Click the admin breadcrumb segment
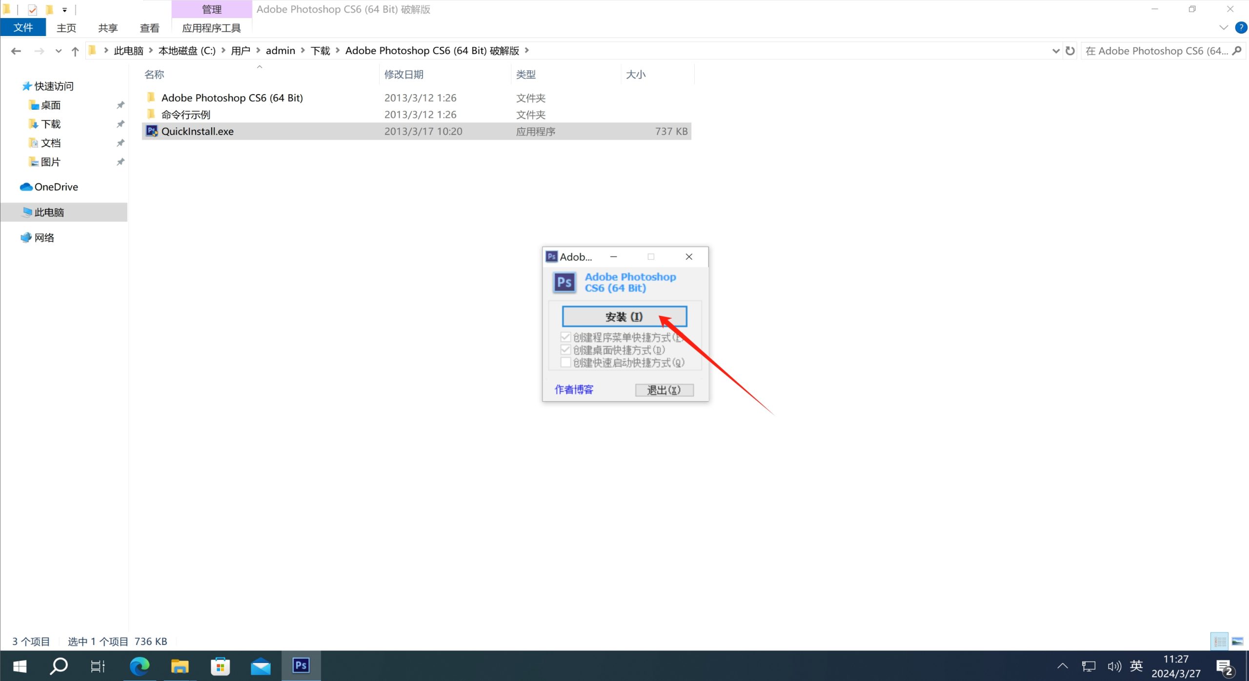The width and height of the screenshot is (1249, 681). tap(281, 51)
